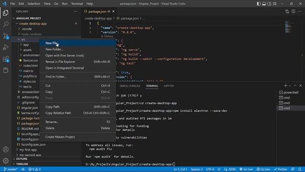The width and height of the screenshot is (305, 172).
Task: Expand the my-first-app folder
Action: [x=47, y=150]
